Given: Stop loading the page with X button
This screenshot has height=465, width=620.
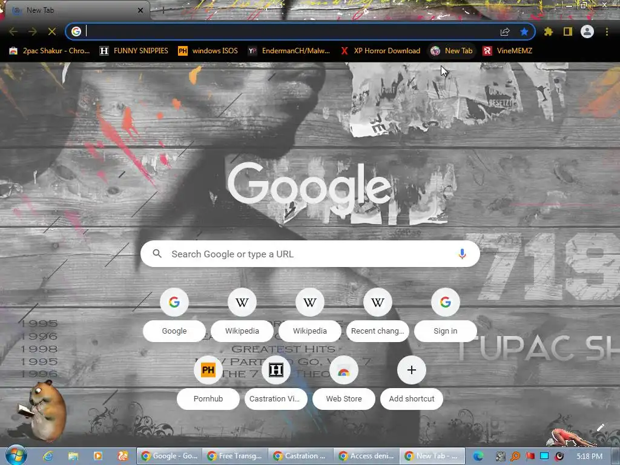Looking at the screenshot, I should [52, 31].
